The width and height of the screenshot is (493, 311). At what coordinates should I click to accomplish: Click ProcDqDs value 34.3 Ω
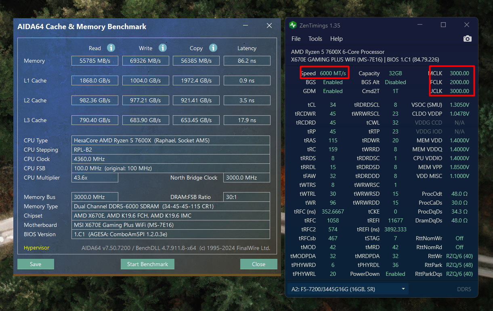pyautogui.click(x=459, y=212)
